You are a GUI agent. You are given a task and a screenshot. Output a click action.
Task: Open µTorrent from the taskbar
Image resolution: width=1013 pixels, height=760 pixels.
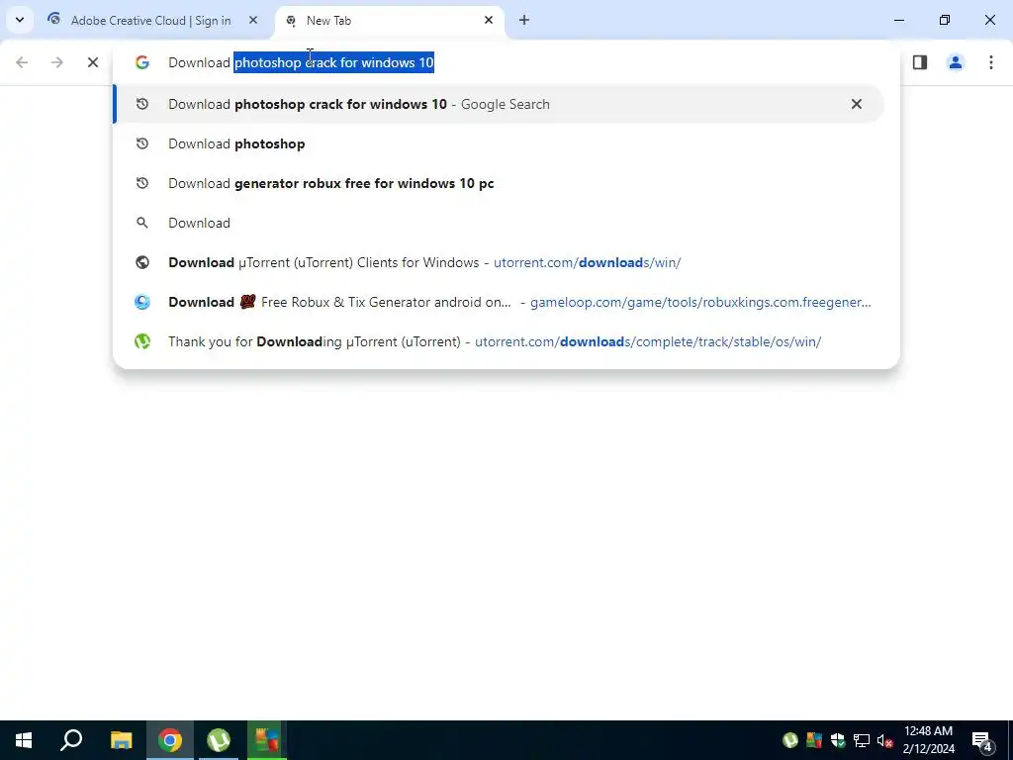[219, 740]
